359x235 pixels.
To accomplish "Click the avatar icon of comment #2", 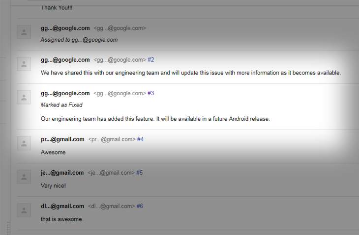I will pyautogui.click(x=24, y=64).
